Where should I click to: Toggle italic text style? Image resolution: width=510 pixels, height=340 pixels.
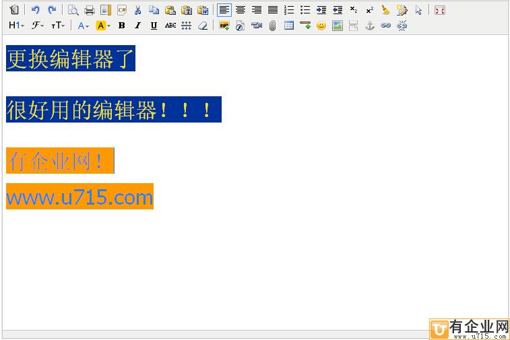(137, 26)
